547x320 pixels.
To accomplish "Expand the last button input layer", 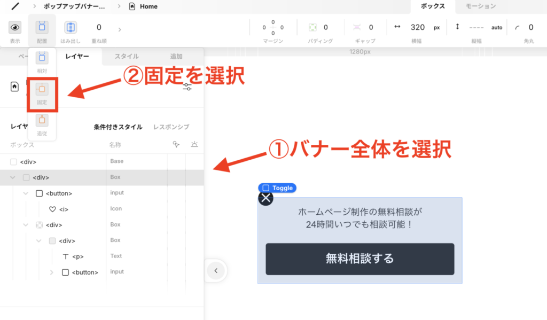I will click(x=52, y=272).
